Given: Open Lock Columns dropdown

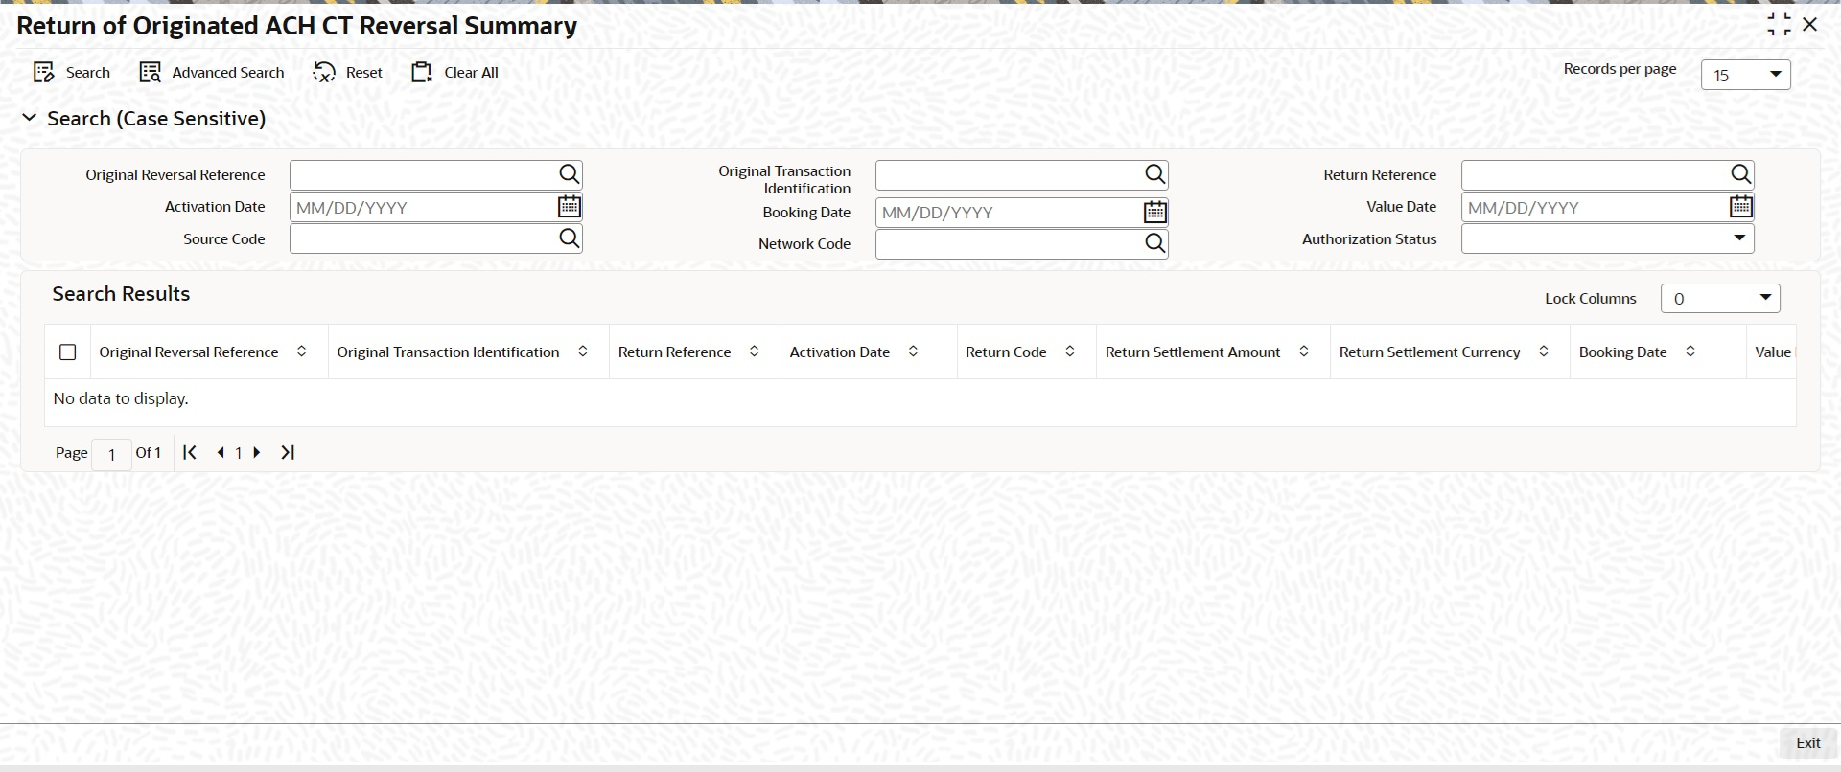Looking at the screenshot, I should (1720, 299).
